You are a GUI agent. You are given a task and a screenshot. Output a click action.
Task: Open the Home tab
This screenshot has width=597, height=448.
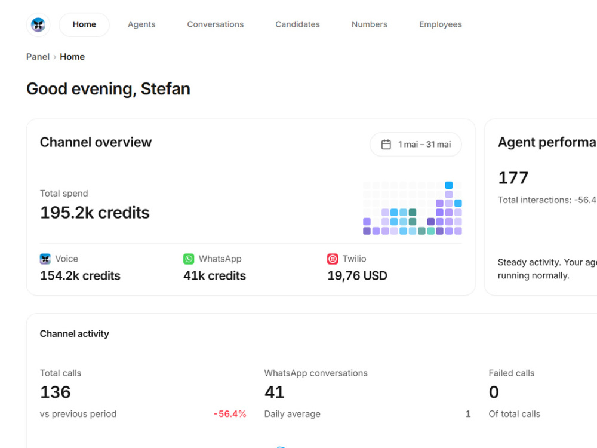pyautogui.click(x=84, y=24)
